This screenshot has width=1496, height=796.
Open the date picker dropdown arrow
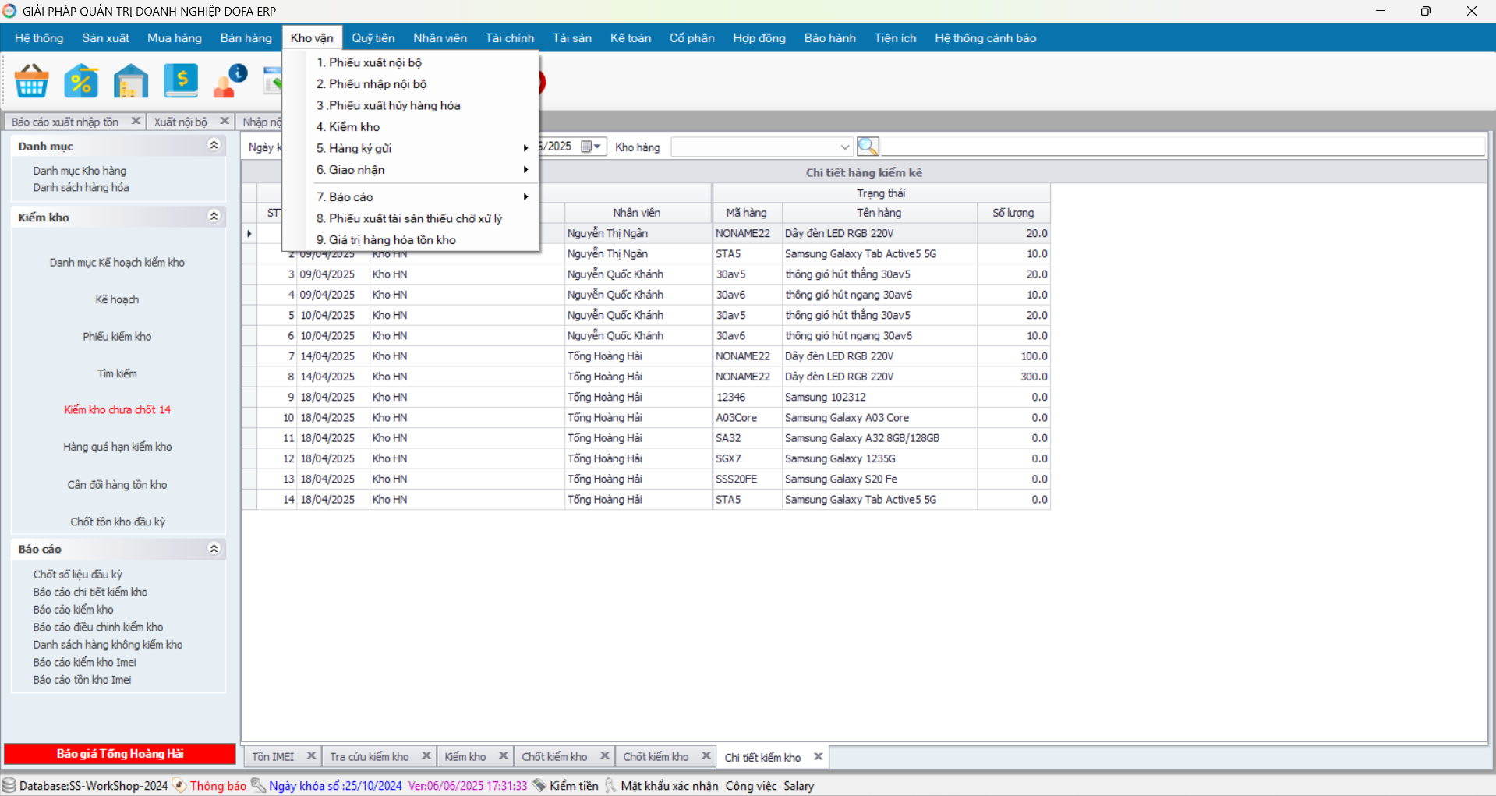point(598,147)
